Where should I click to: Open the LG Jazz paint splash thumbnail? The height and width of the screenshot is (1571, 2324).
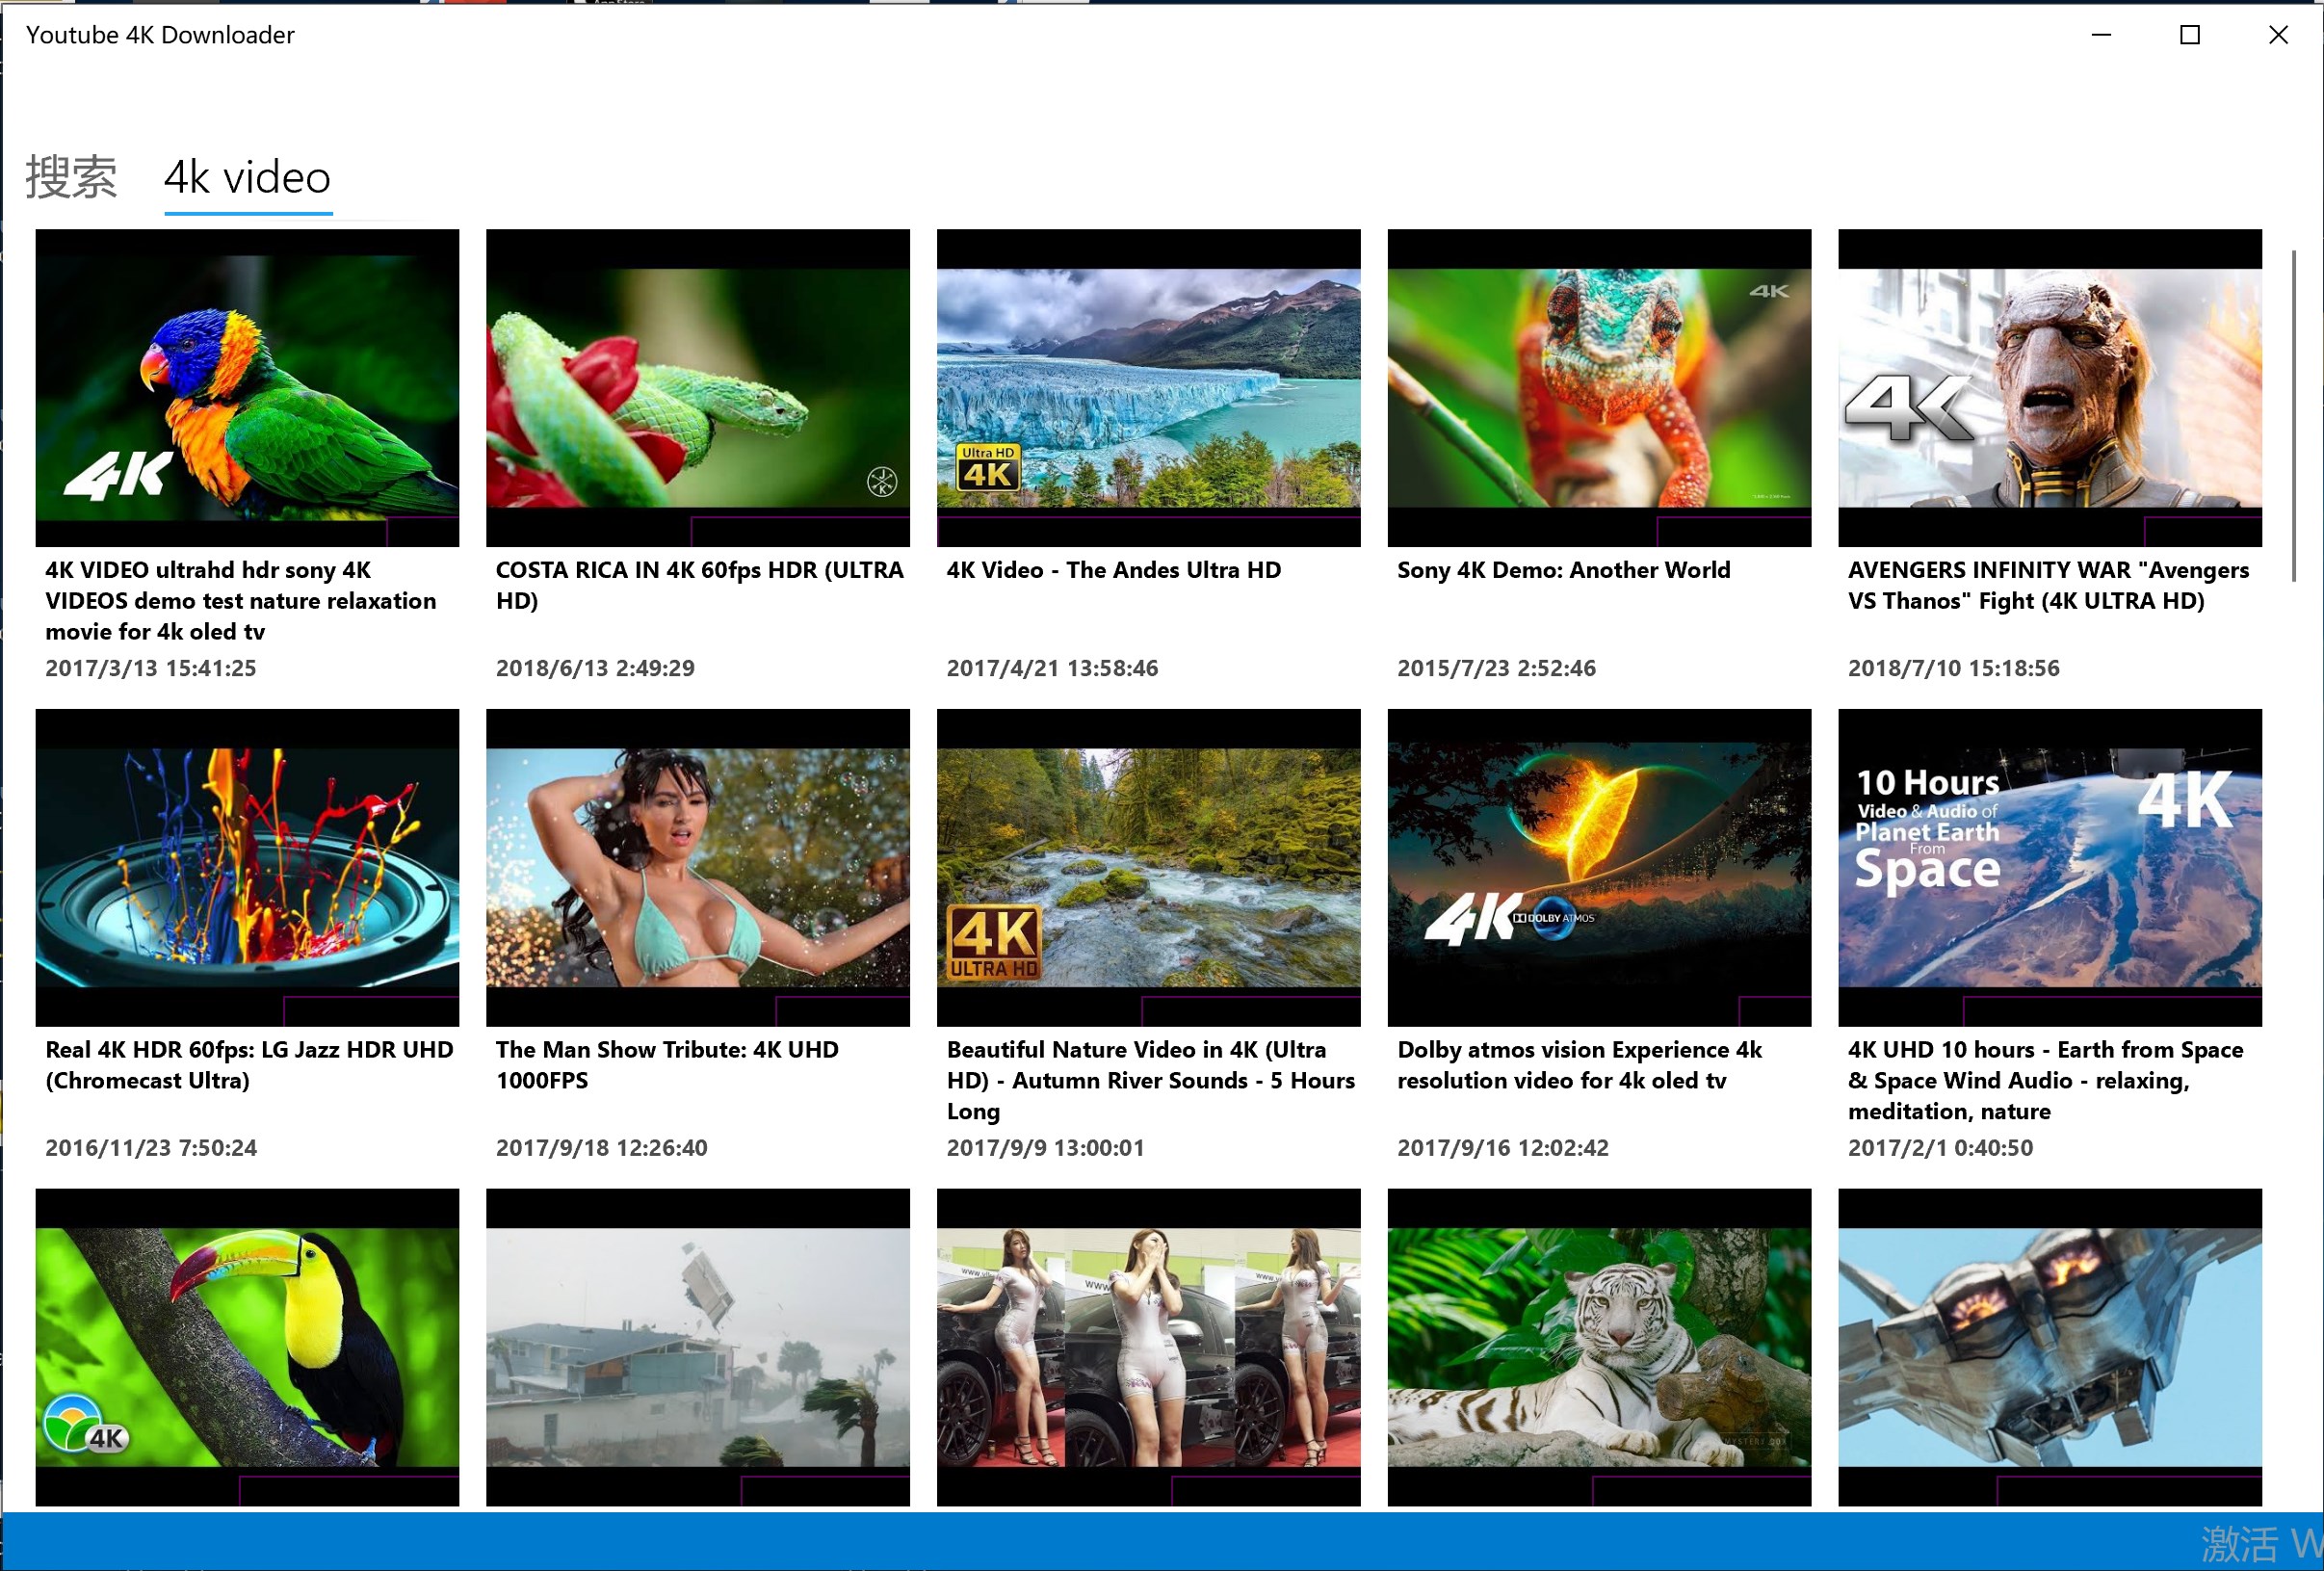point(247,867)
